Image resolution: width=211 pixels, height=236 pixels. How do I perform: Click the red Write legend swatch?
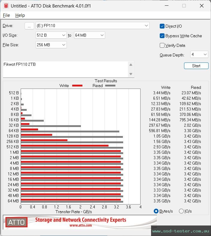[77, 86]
